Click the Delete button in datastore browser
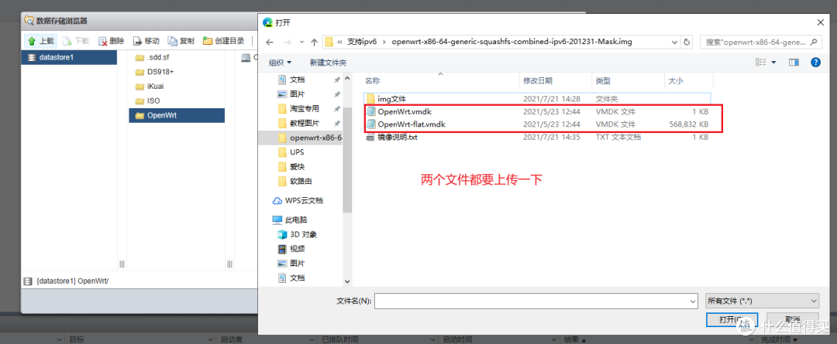Screen dimensions: 837x344 111,41
